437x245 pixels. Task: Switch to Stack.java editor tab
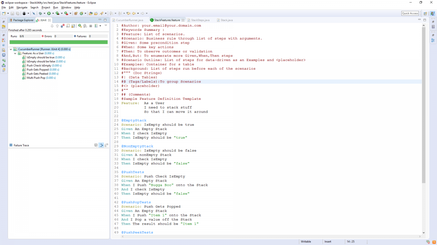(x=225, y=20)
